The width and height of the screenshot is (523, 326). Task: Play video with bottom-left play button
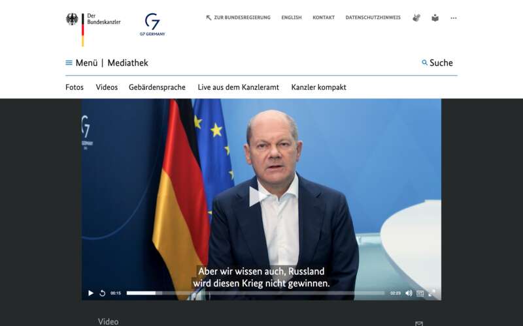(90, 293)
